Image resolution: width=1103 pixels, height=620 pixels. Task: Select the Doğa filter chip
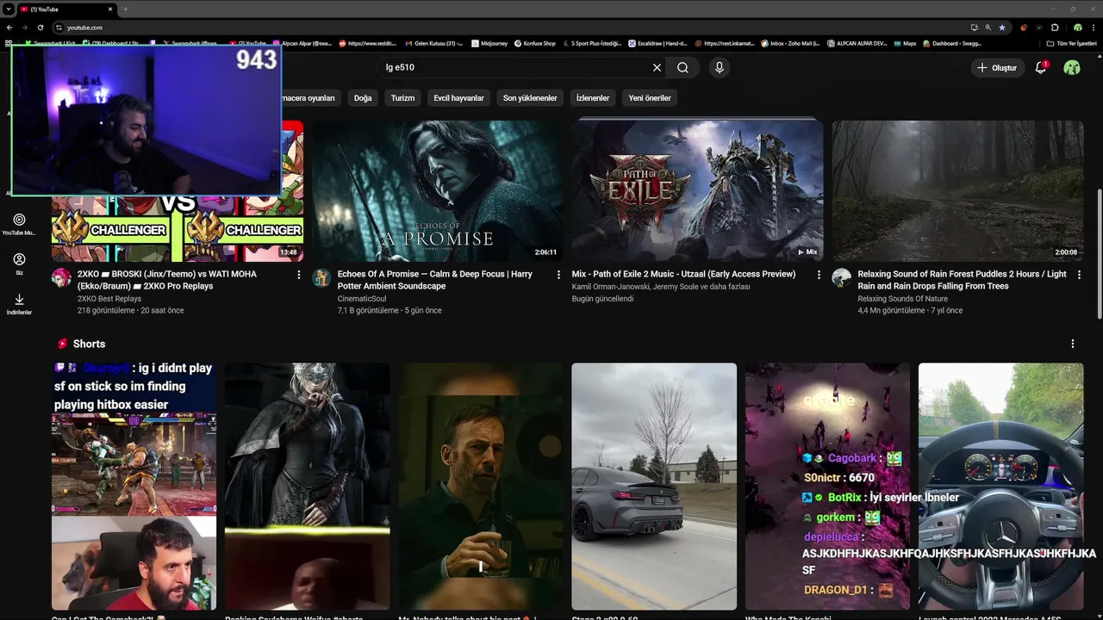point(363,98)
